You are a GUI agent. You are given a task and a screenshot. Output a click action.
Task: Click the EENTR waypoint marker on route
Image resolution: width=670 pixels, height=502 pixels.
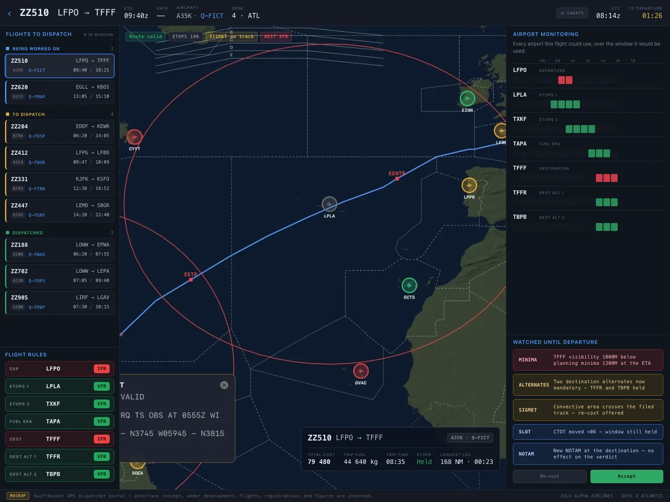pyautogui.click(x=397, y=179)
